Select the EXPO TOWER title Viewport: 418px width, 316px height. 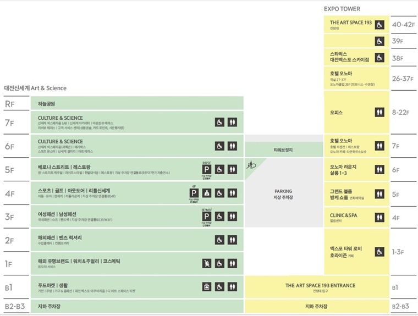[x=342, y=9]
